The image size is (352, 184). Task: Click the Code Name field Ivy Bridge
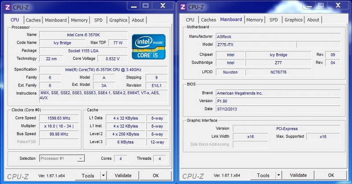coord(62,43)
